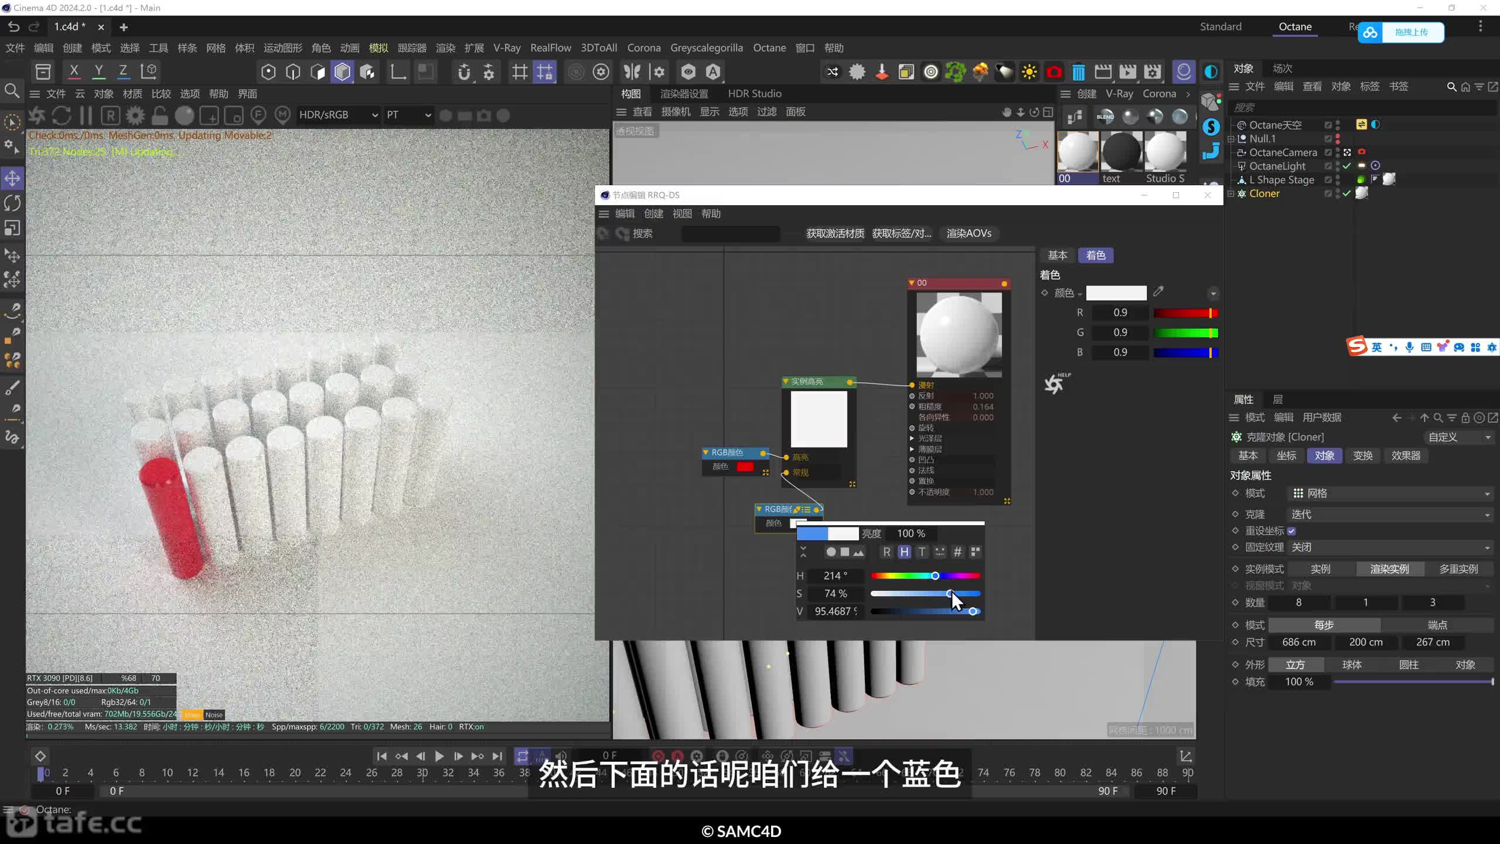
Task: Set instance mode to 多重实例
Action: pyautogui.click(x=1458, y=569)
